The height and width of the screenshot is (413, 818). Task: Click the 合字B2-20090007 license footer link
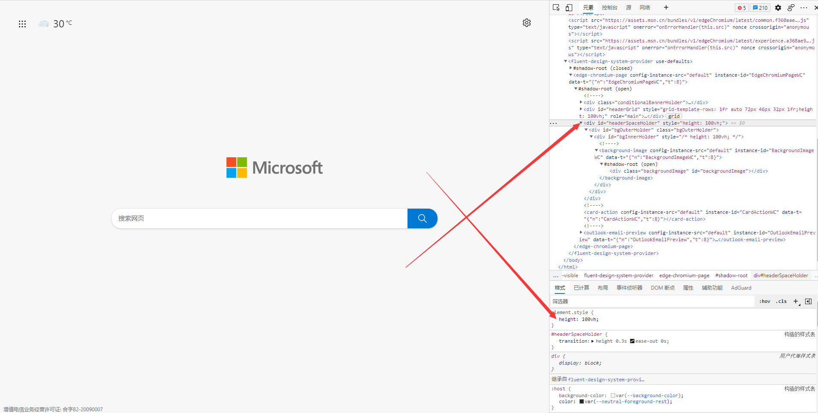pos(83,410)
